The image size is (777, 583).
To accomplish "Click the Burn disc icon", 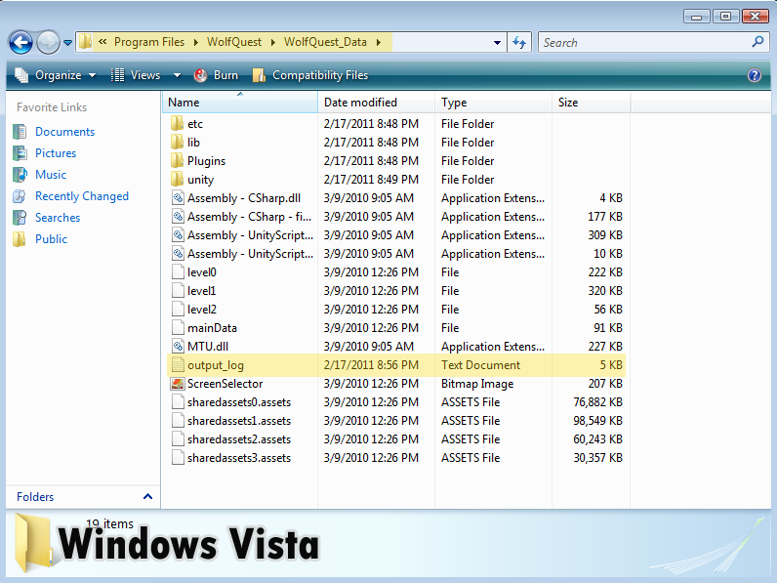I will (x=201, y=75).
